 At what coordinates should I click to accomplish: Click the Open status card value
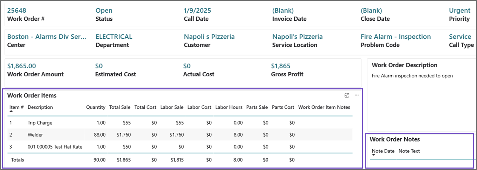[x=104, y=11]
